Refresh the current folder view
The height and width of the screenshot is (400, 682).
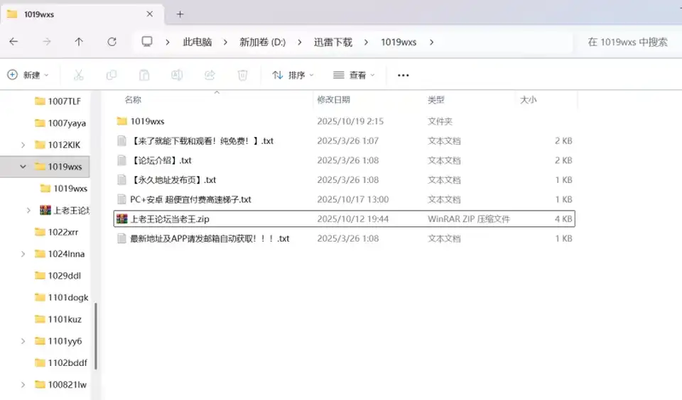(112, 42)
